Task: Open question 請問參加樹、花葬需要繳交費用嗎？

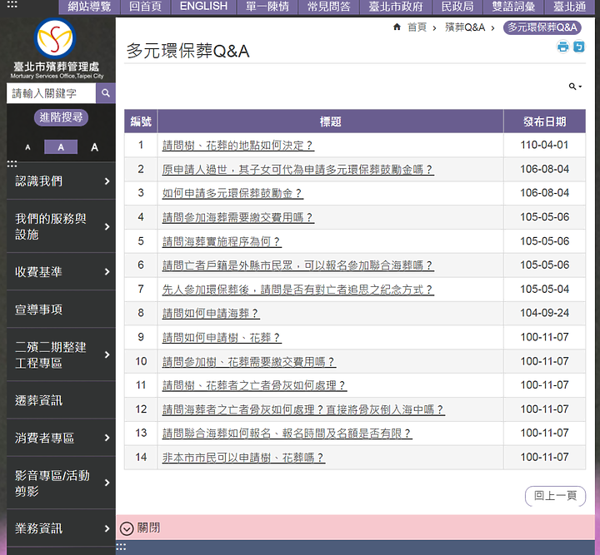Action: point(249,362)
